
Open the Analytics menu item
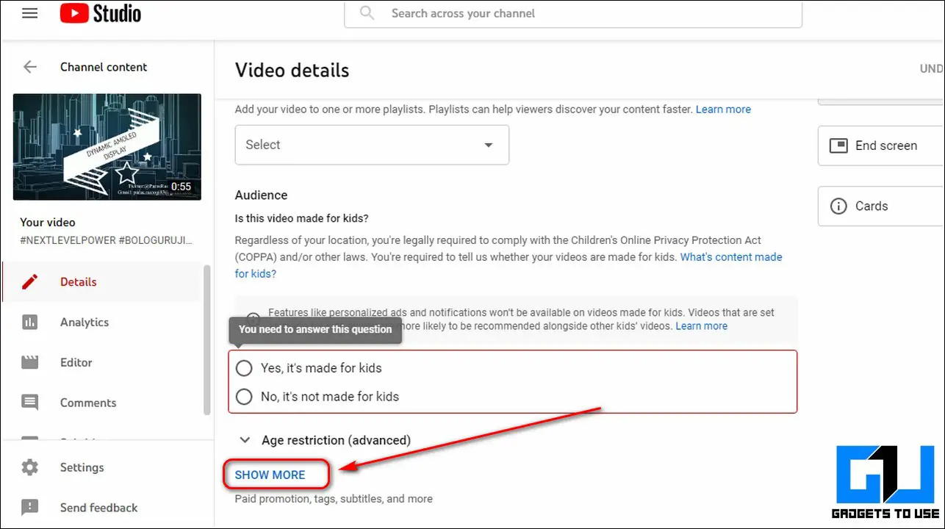click(x=102, y=323)
